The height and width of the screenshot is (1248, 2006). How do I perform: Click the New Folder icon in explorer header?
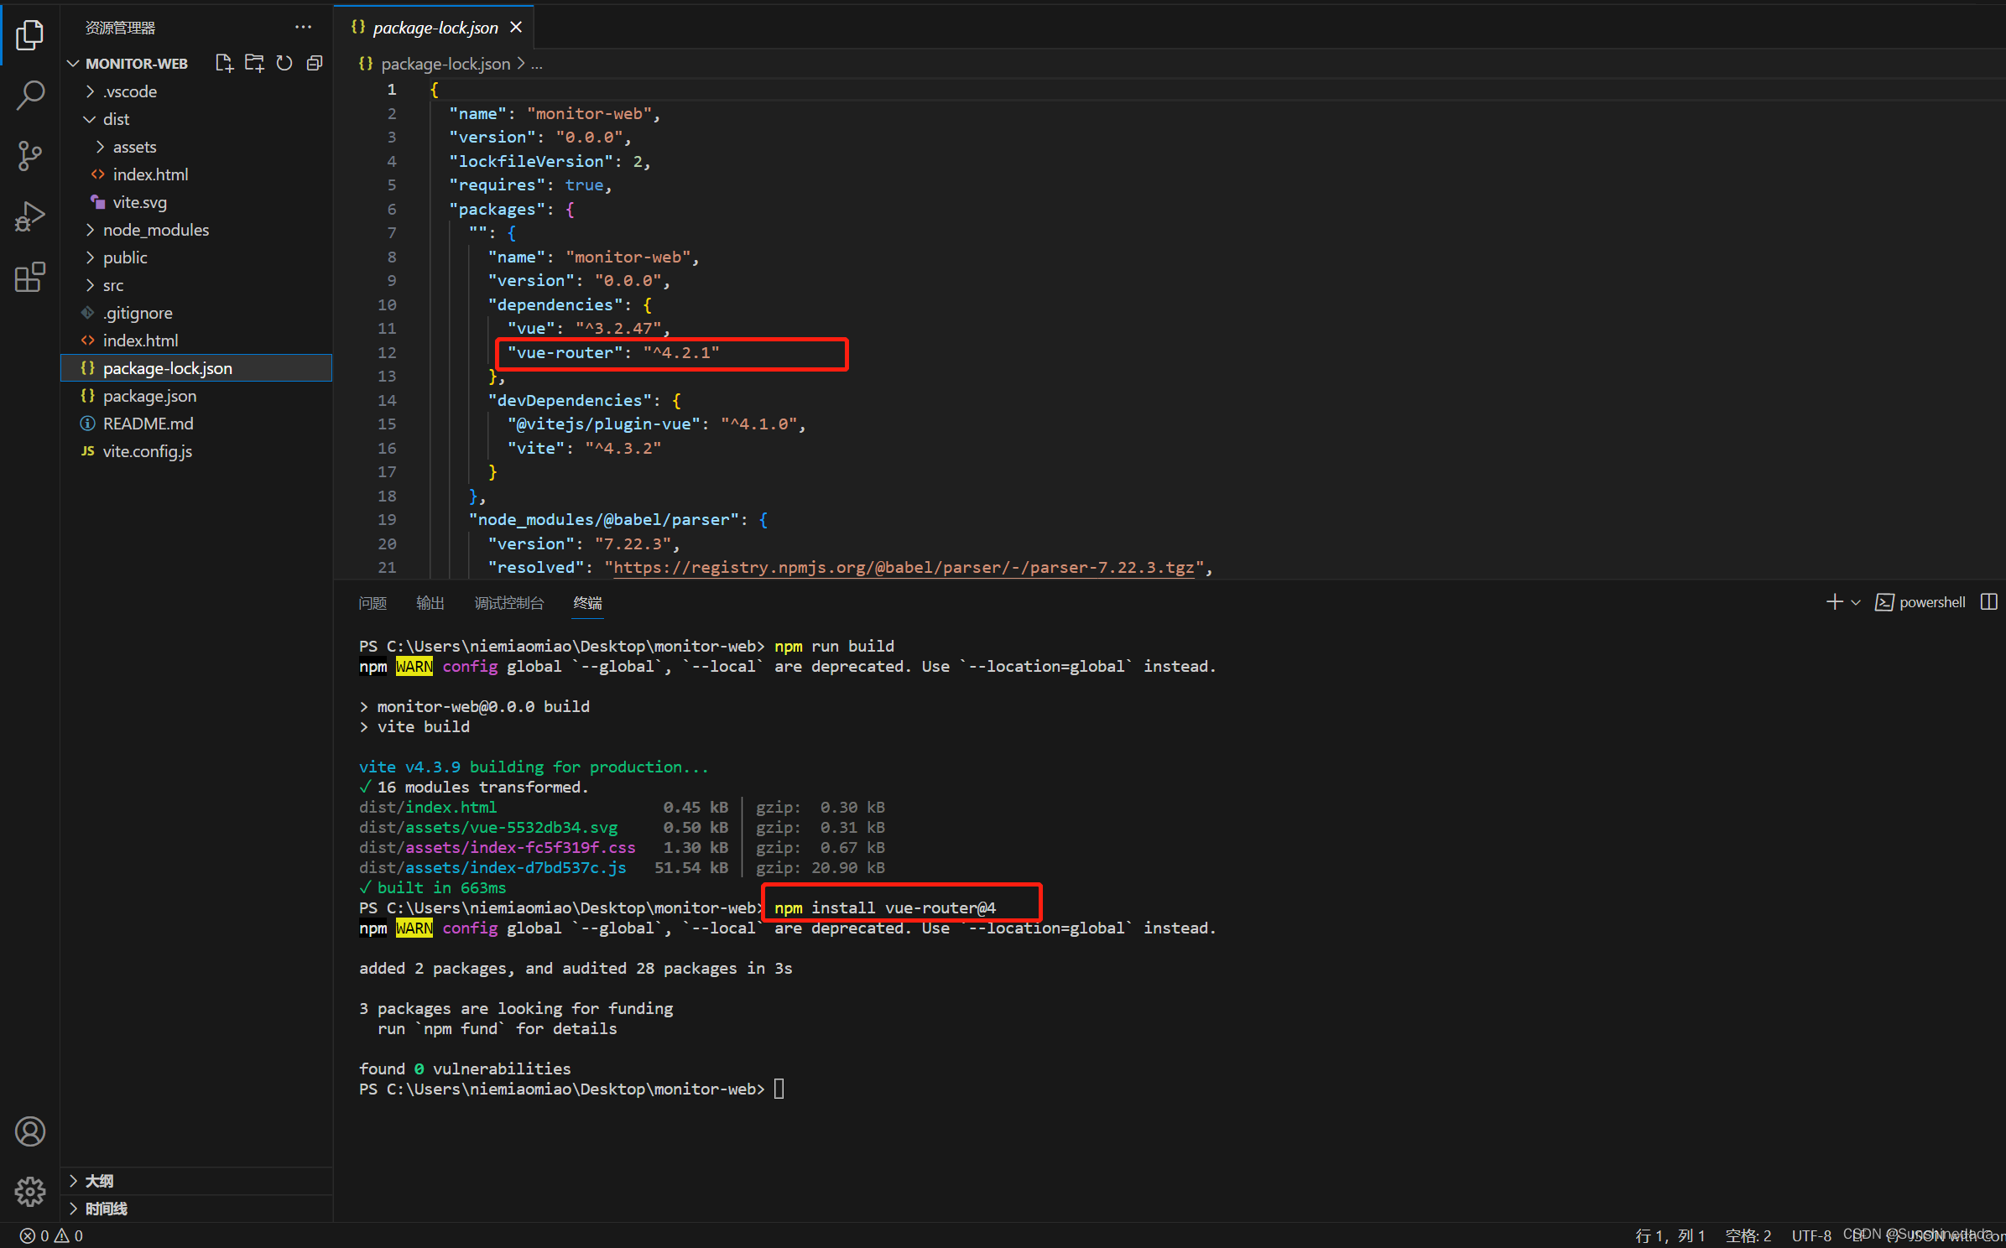point(254,63)
